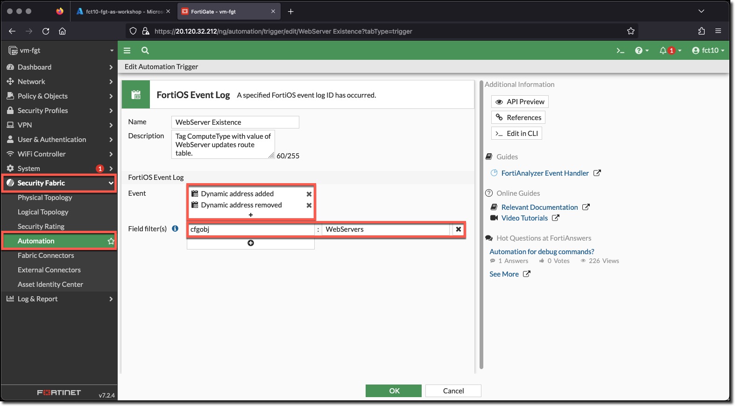The height and width of the screenshot is (406, 735).
Task: Open a new browser tab
Action: tap(291, 12)
